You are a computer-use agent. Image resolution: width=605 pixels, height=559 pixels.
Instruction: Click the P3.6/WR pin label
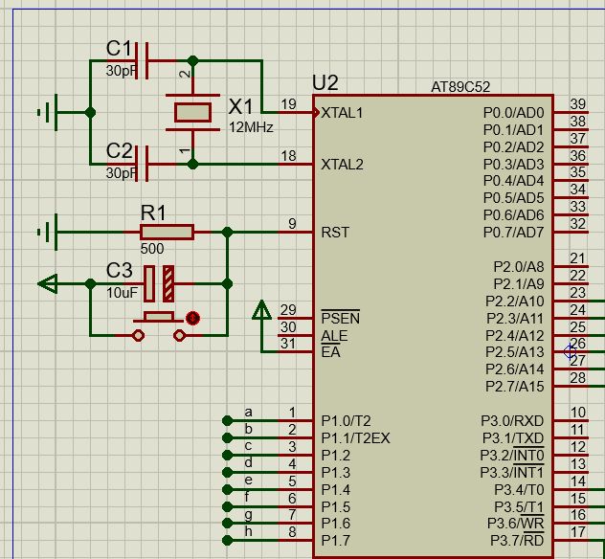coord(515,524)
